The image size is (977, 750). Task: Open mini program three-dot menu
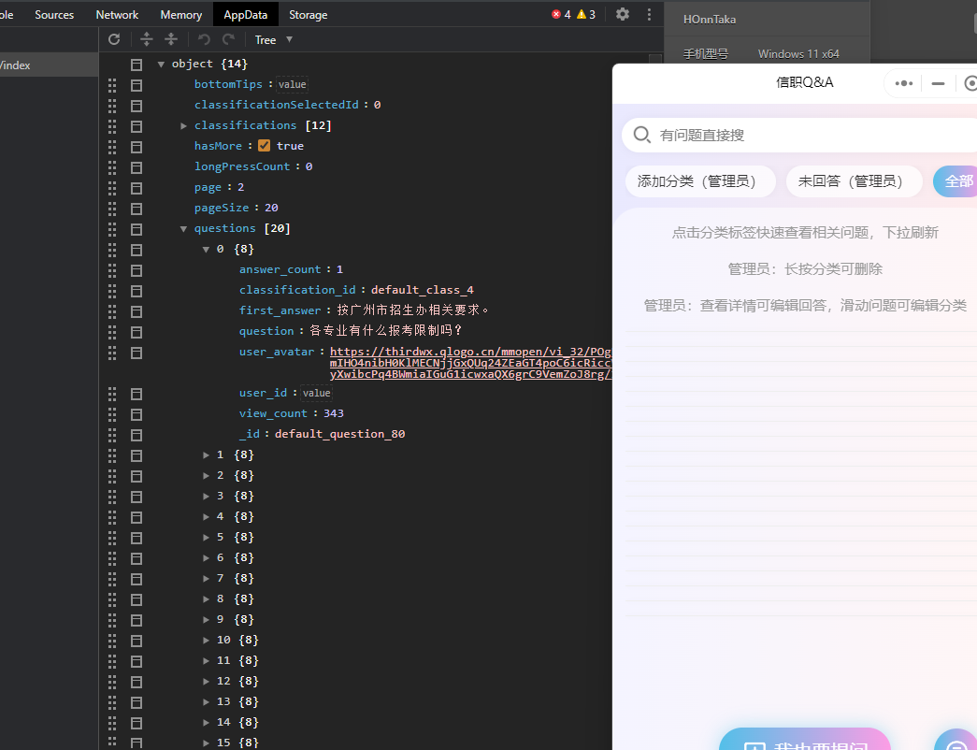click(903, 83)
